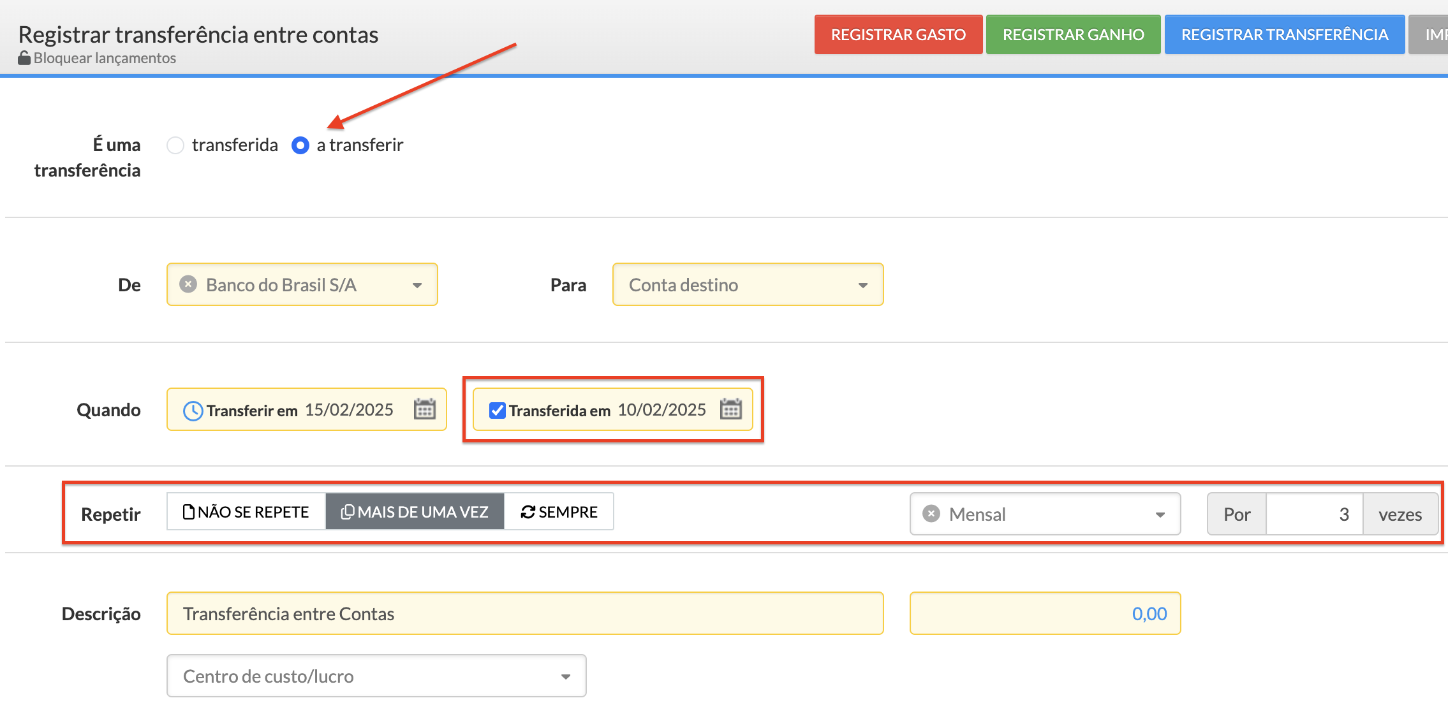Image resolution: width=1448 pixels, height=705 pixels.
Task: Select the MAIS DE UMA VEZ option
Action: coord(415,512)
